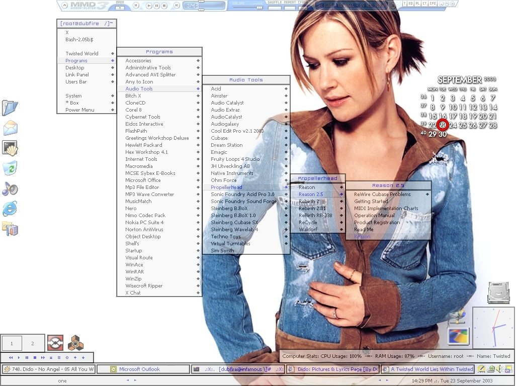Viewport: 516px width, 386px height.
Task: Click the Winamp seek position bar
Action: 204,6
